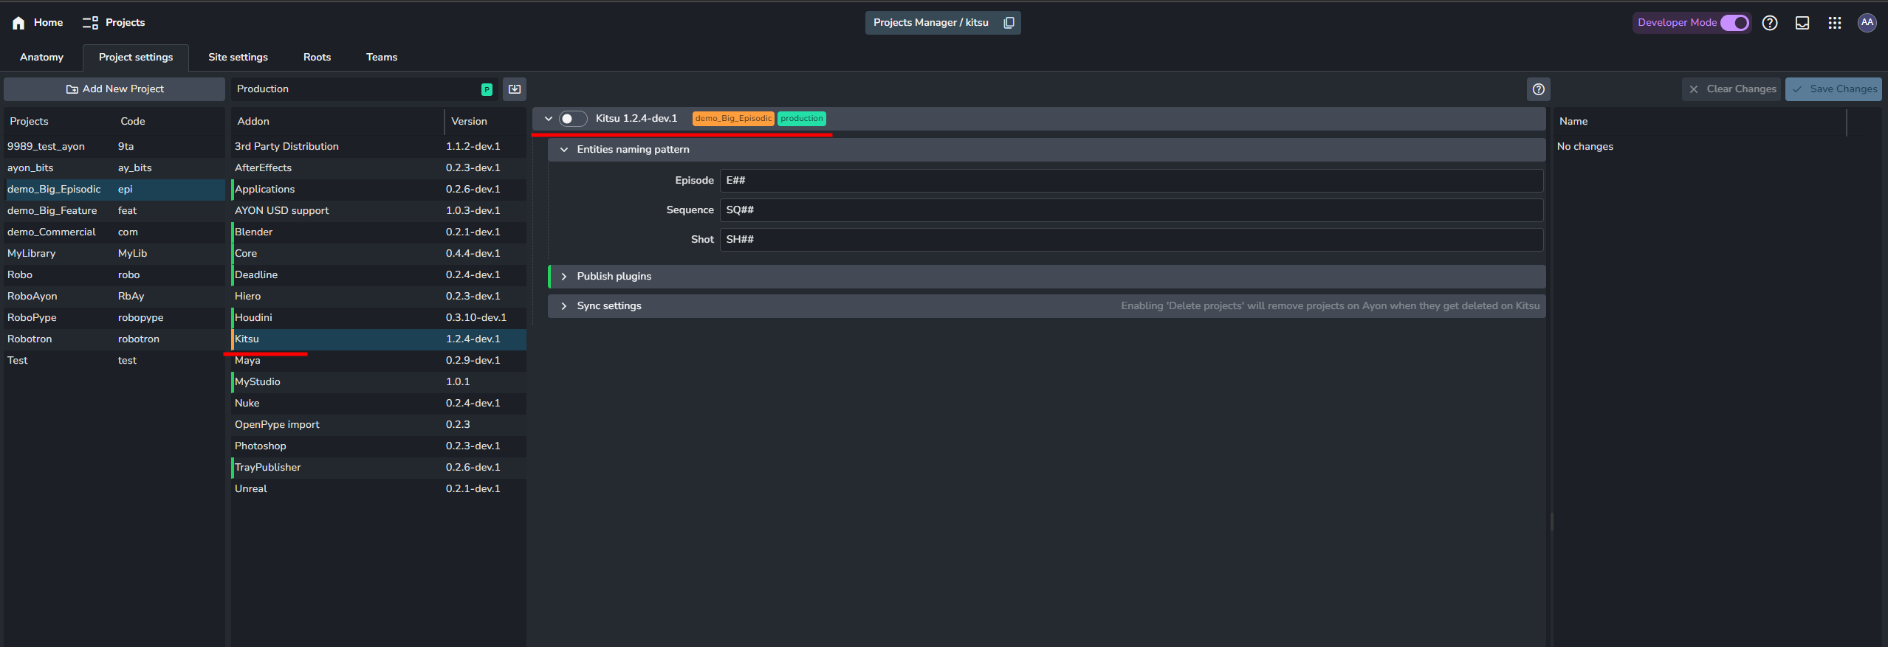Collapse the Kitsu 1.2.4-dev.1 panel chevron

(x=548, y=119)
